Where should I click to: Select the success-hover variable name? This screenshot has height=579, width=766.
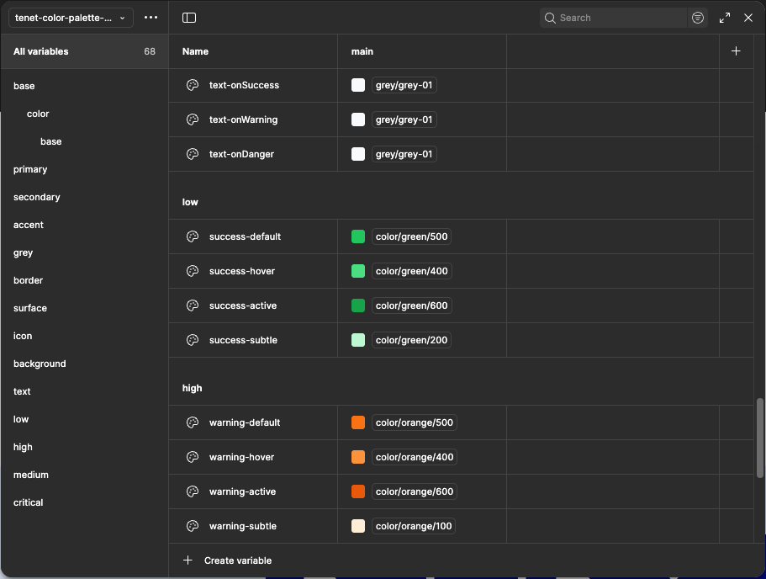(x=242, y=271)
